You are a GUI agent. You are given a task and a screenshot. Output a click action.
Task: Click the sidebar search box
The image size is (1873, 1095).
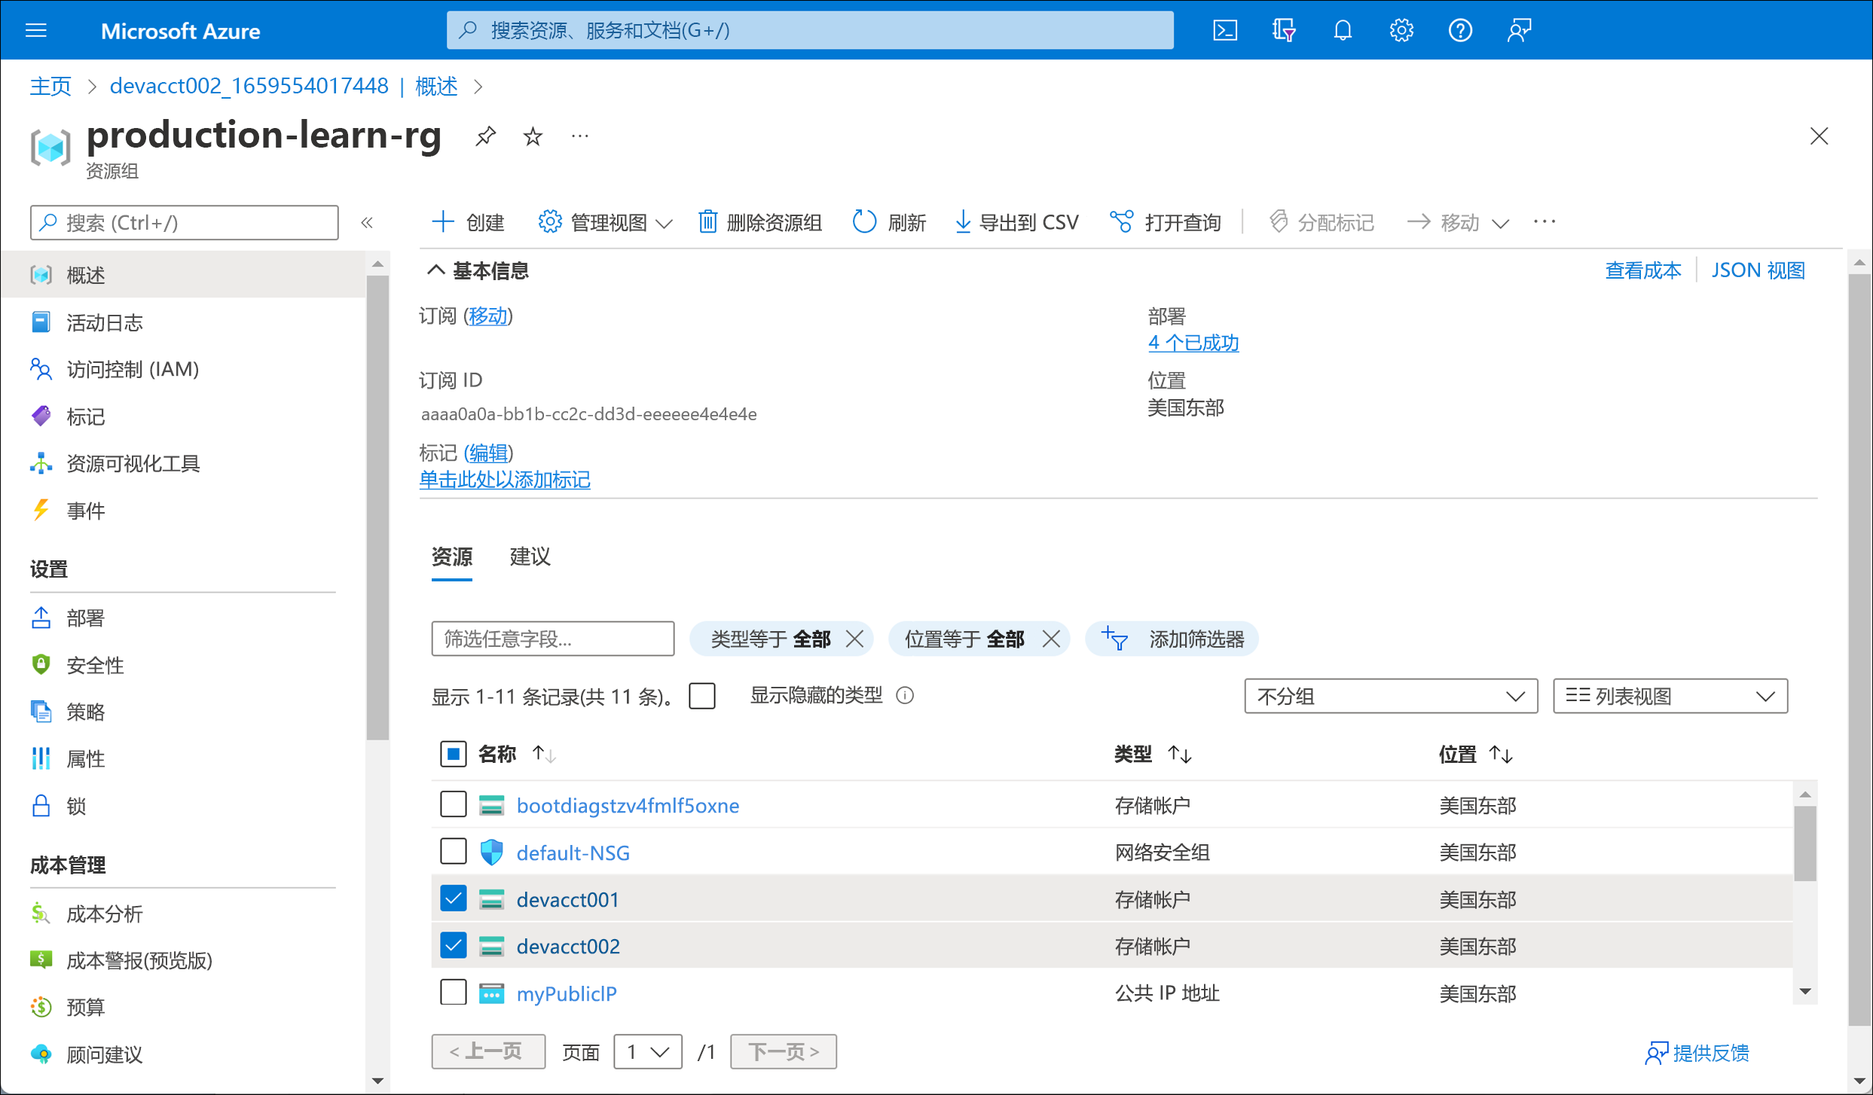point(184,222)
